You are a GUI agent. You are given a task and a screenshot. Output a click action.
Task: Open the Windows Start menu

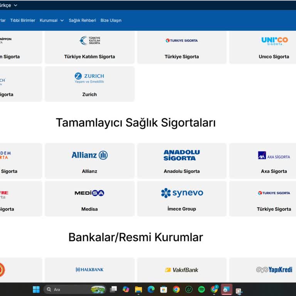36,289
